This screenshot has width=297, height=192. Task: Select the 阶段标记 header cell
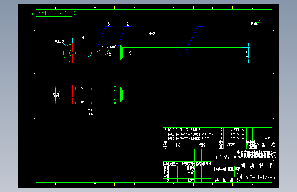tap(220, 169)
